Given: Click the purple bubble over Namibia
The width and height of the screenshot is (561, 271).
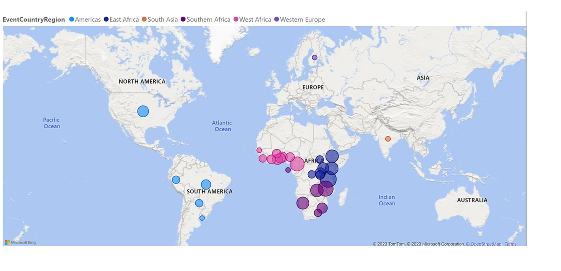Looking at the screenshot, I should 302,203.
